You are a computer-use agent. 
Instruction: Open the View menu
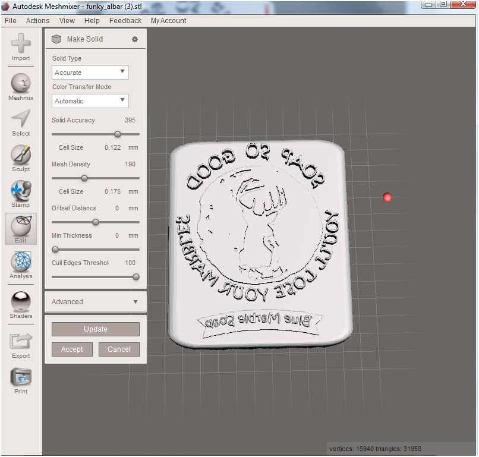click(67, 20)
